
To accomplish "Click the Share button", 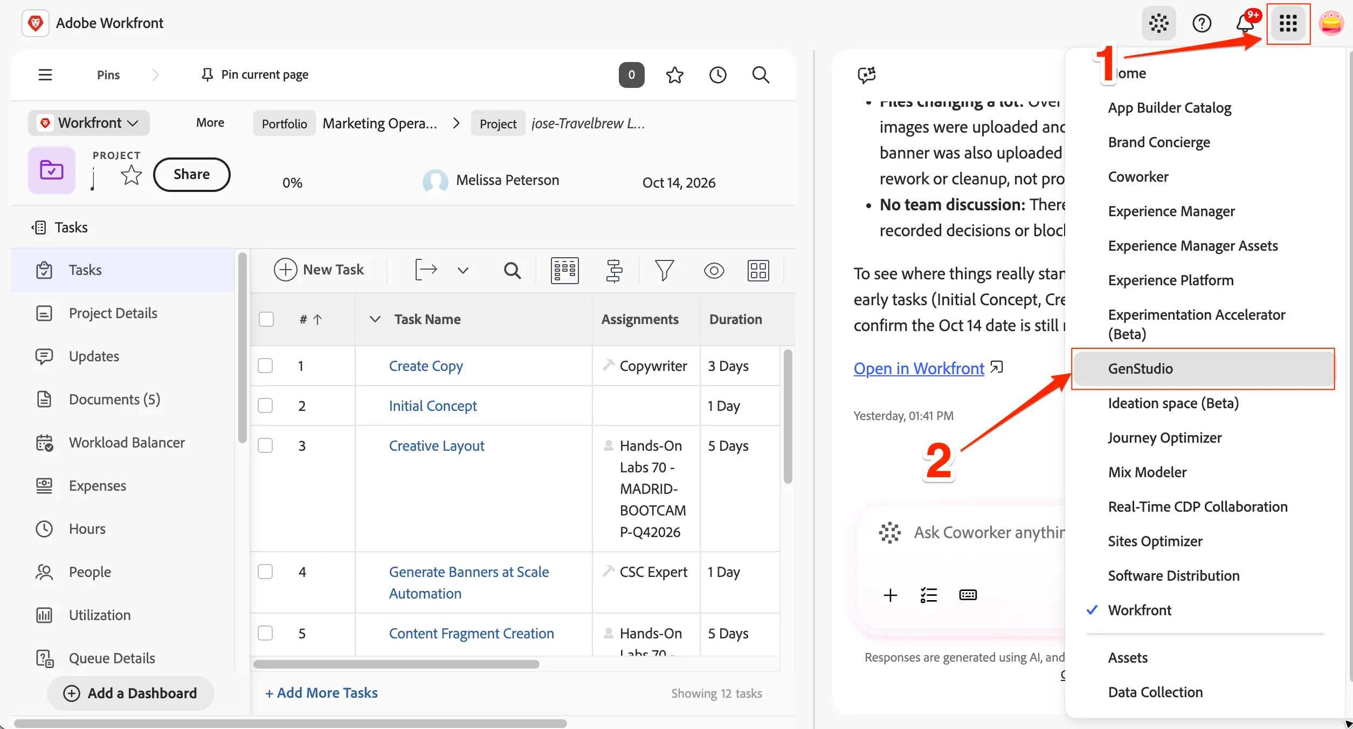I will (x=192, y=174).
